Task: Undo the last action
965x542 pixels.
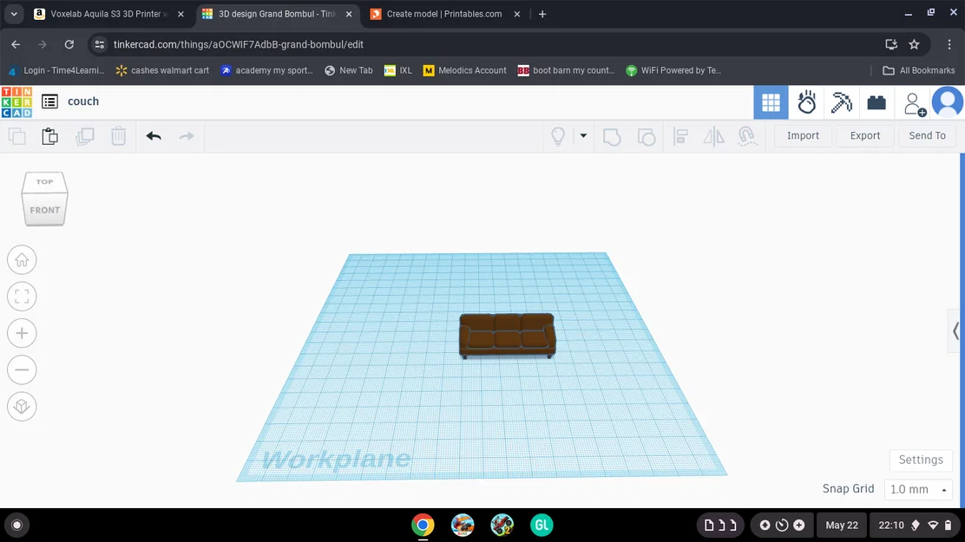Action: (154, 136)
